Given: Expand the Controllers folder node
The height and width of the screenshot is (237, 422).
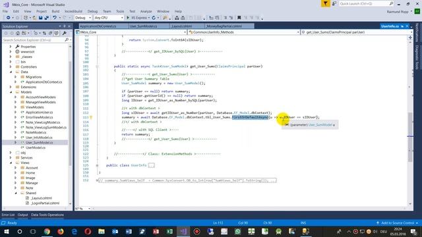Looking at the screenshot, I should coord(11,67).
